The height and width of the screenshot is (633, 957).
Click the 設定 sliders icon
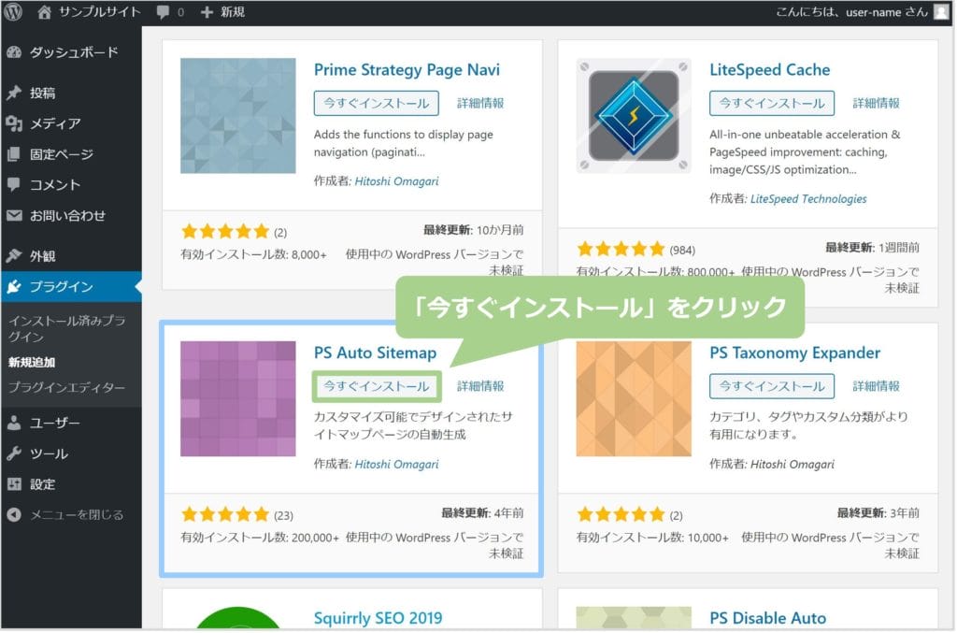(x=14, y=484)
